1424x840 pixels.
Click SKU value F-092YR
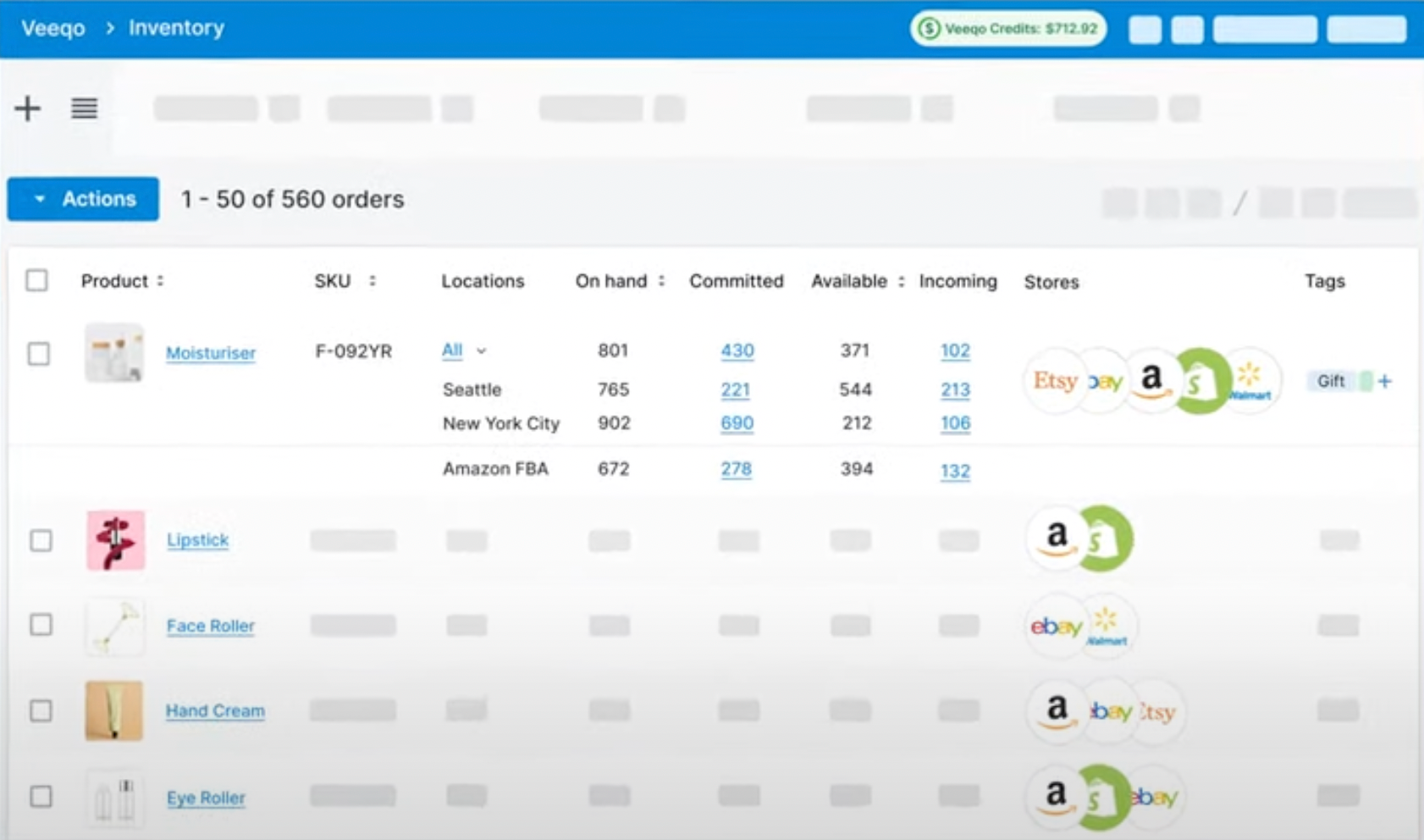354,351
